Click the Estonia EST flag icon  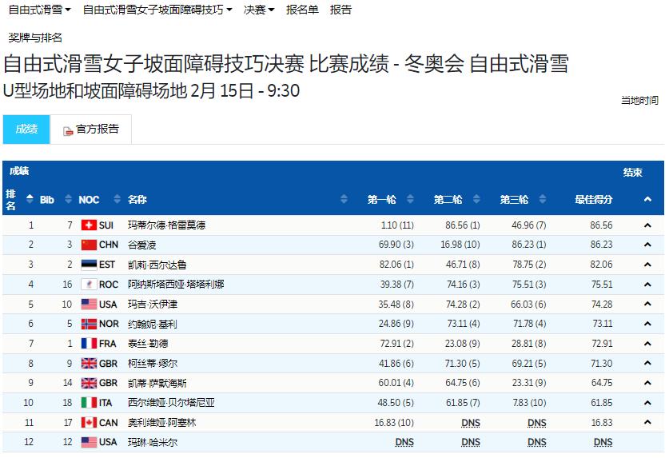point(89,265)
